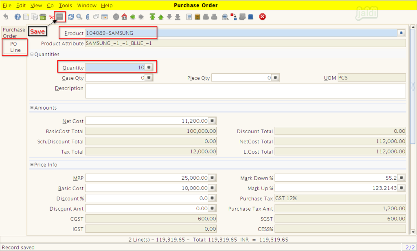Image resolution: width=417 pixels, height=251 pixels.
Task: Open the calculator button beside Mark Up %
Action: (x=401, y=188)
